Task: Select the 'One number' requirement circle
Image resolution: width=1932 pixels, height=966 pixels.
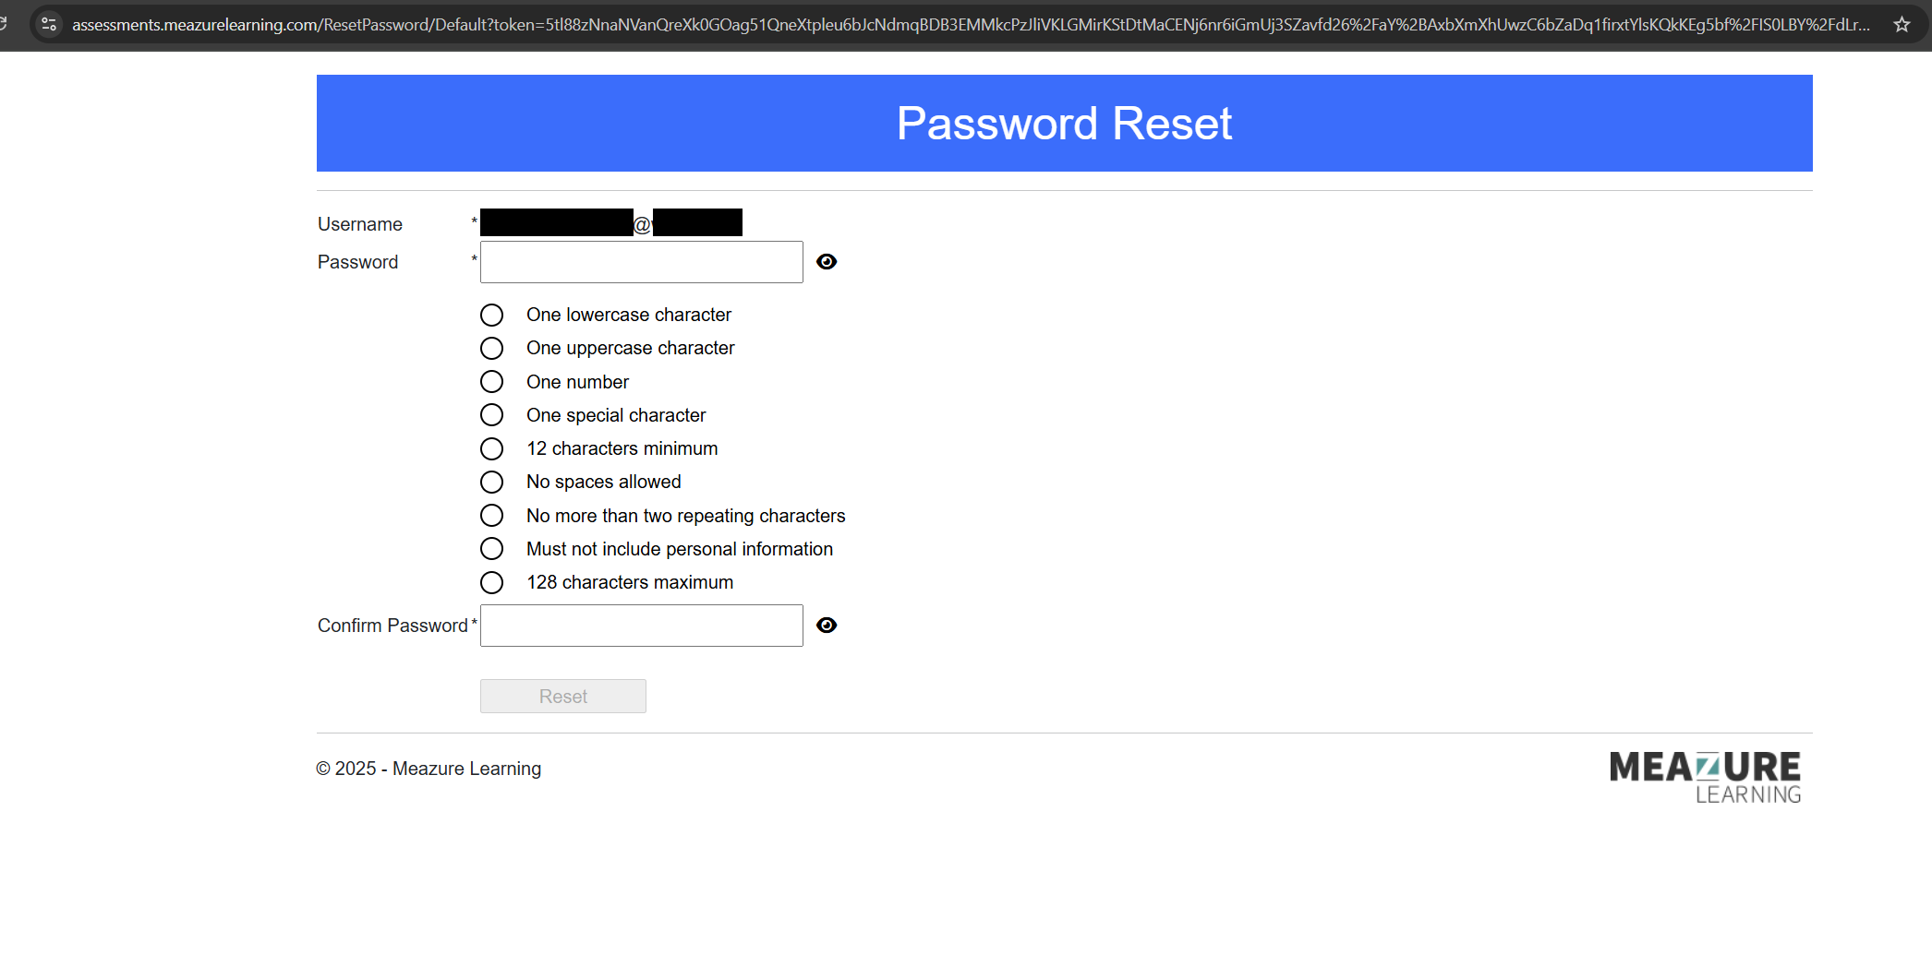Action: point(491,382)
